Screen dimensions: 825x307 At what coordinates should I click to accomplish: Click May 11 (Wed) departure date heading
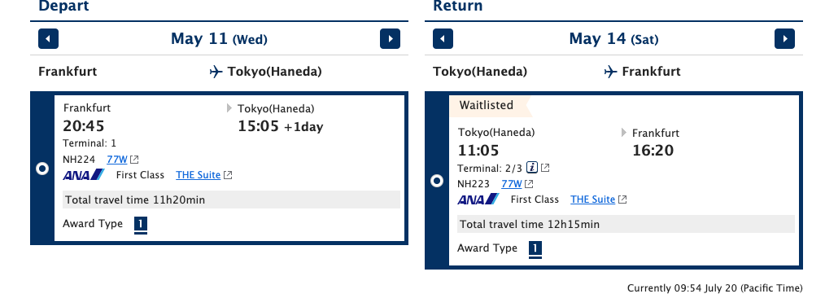point(219,39)
